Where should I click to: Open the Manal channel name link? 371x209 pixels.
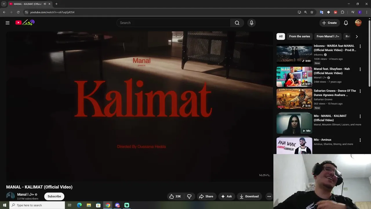[26, 194]
